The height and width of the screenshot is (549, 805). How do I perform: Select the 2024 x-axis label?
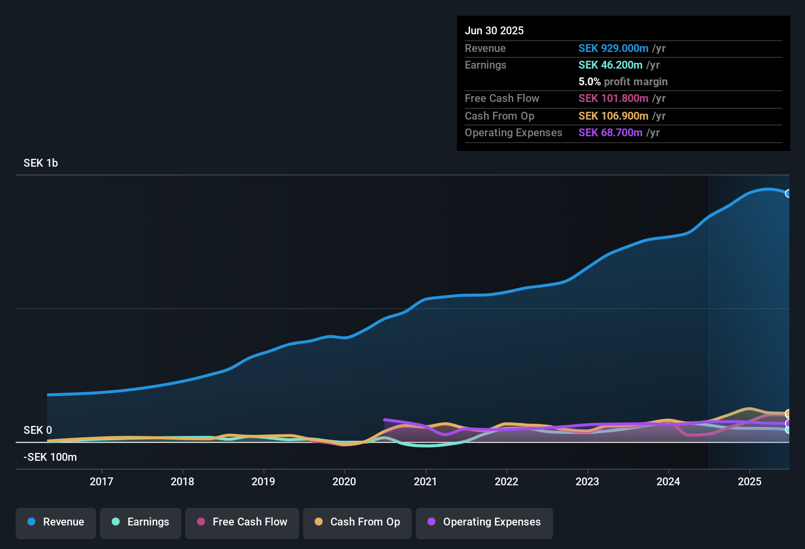coord(668,481)
